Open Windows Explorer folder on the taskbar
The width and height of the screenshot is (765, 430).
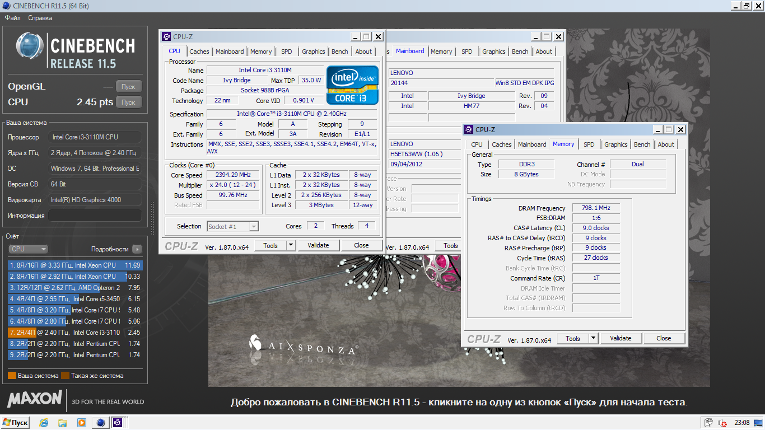coord(63,423)
